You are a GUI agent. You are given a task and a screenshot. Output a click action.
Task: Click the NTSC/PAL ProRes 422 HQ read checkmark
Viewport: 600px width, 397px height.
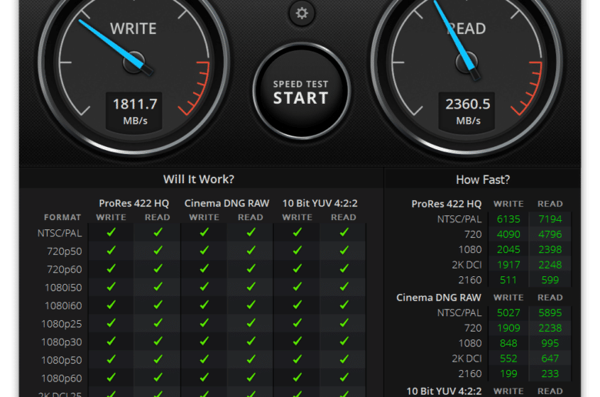(x=158, y=232)
